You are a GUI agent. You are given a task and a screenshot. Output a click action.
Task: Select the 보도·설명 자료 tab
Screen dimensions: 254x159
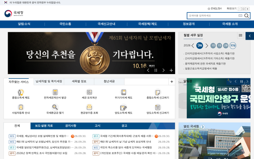point(44,126)
